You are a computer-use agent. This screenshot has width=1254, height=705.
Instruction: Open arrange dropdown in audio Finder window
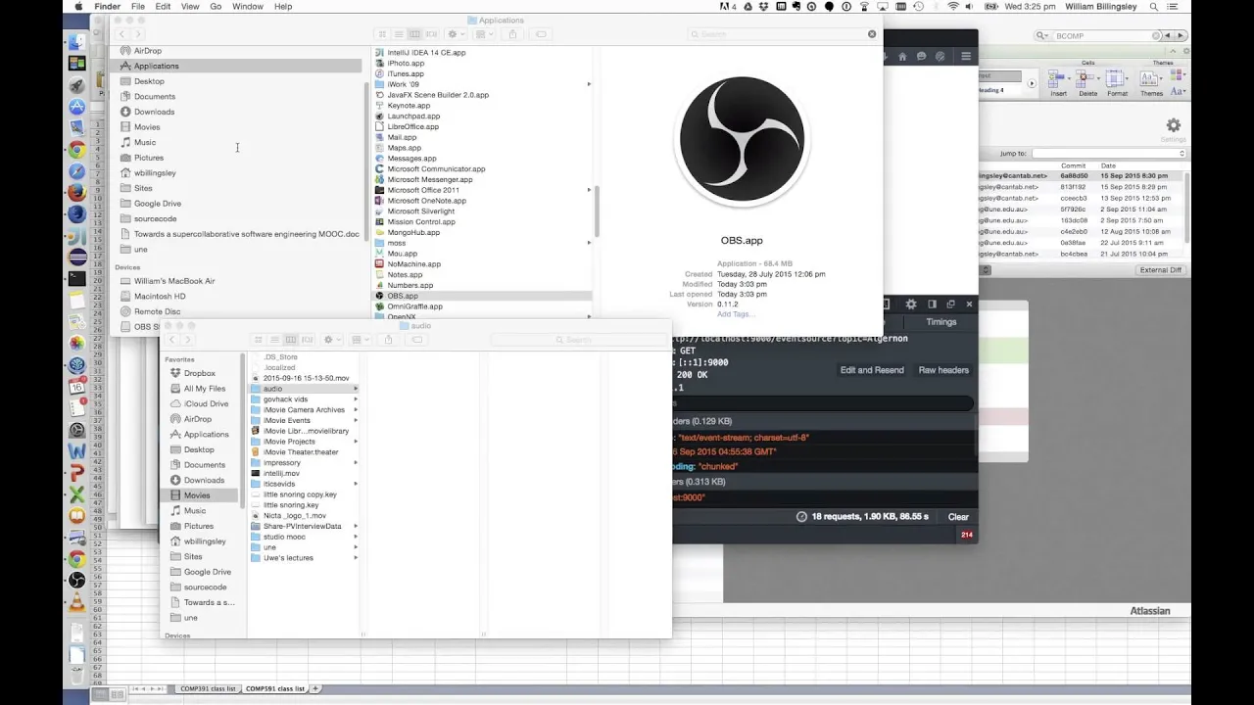tap(361, 340)
